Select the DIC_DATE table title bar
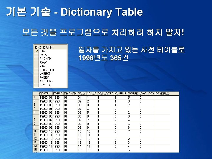The height and width of the screenshot is (159, 212). point(50,47)
